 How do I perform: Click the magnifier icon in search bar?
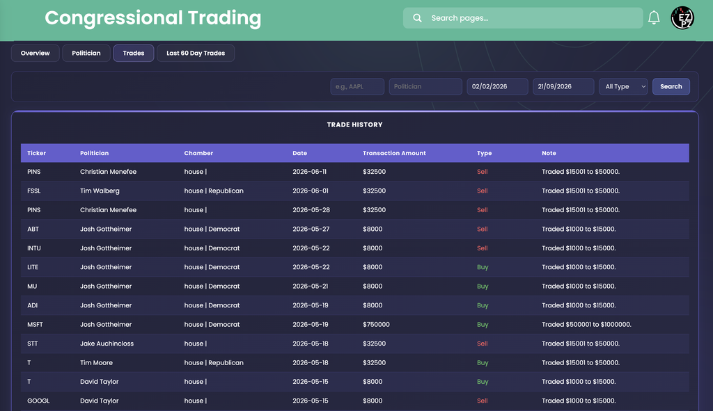[x=417, y=18]
